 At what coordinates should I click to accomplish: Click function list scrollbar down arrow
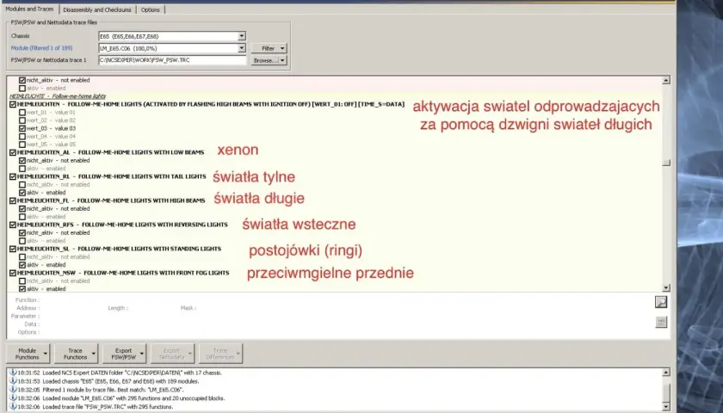(x=666, y=287)
